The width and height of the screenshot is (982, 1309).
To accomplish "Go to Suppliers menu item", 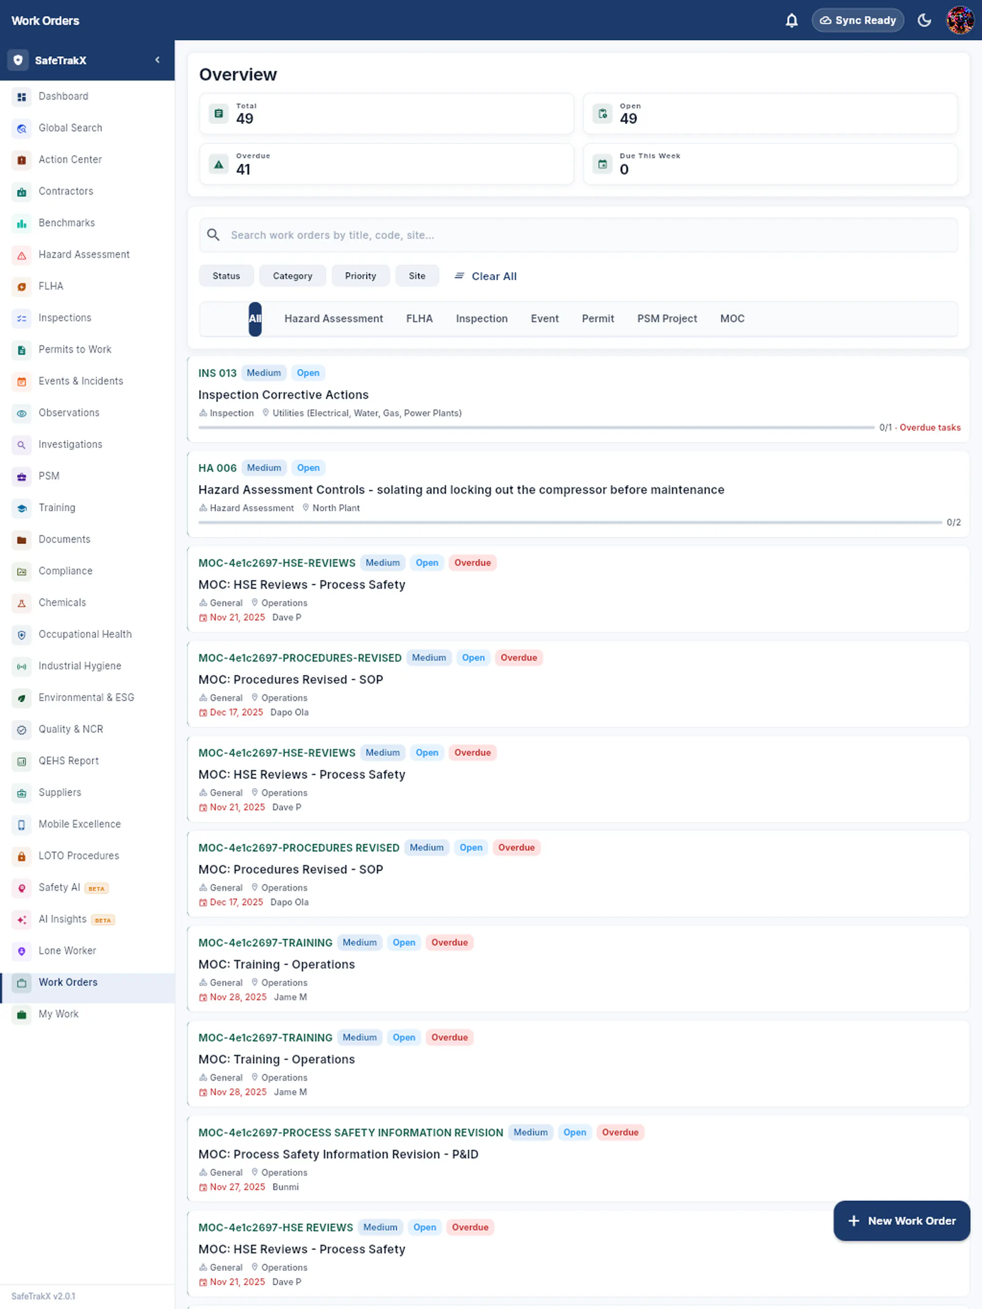I will tap(88, 793).
